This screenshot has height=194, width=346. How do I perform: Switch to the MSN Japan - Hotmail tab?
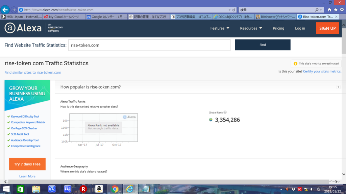[x=22, y=17]
